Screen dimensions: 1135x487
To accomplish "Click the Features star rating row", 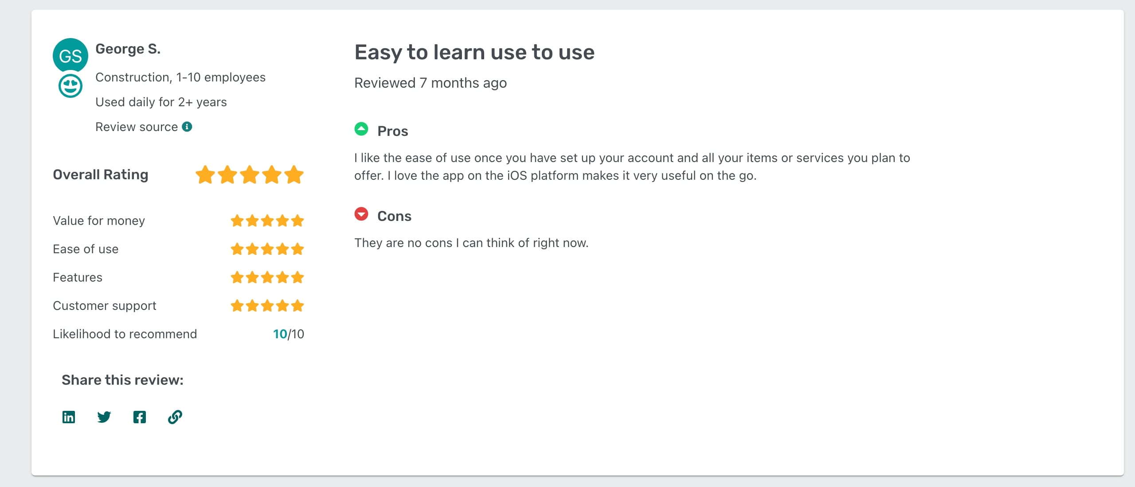I will point(267,277).
